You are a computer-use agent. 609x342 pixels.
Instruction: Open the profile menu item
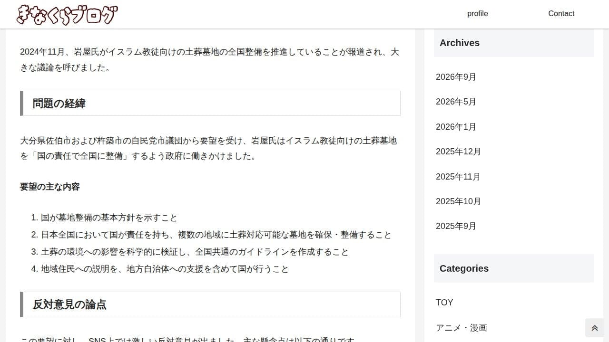pyautogui.click(x=477, y=14)
